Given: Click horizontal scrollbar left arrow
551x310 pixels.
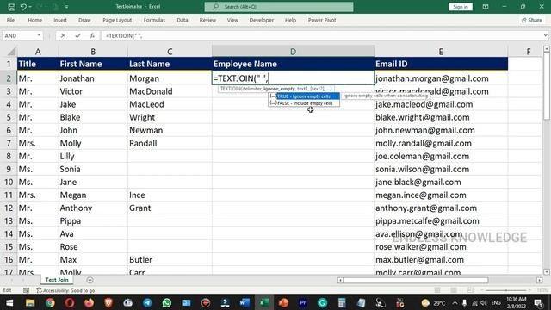Looking at the screenshot, I should coord(340,280).
